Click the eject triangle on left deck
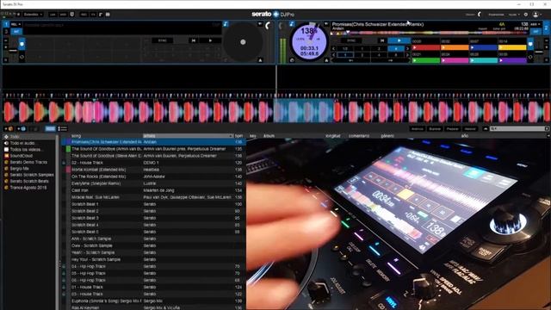 (x=260, y=60)
